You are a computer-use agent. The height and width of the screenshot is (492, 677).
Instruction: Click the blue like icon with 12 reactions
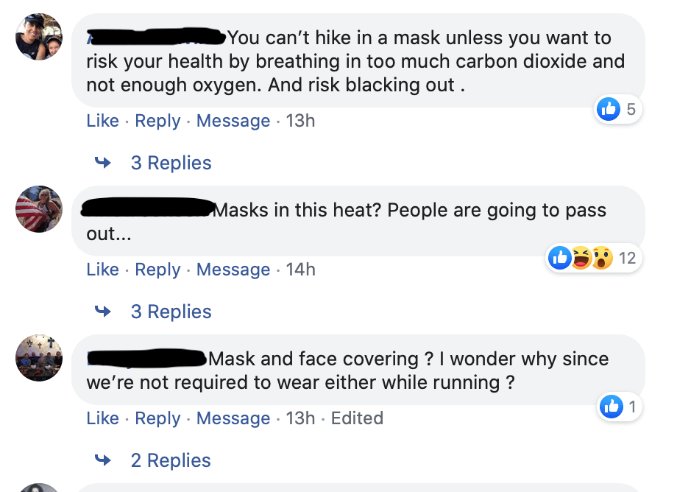tap(561, 258)
